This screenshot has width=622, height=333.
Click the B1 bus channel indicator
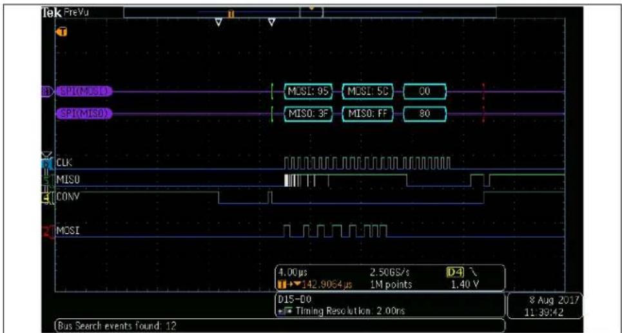(46, 91)
